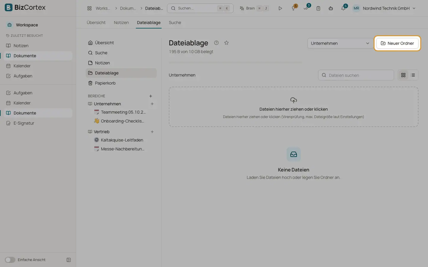Image resolution: width=428 pixels, height=267 pixels.
Task: Toggle the Einfache Ansicht switch
Action: tap(10, 260)
